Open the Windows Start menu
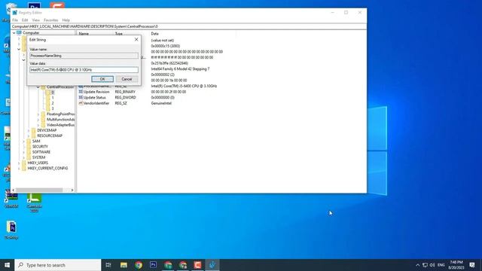Screen dimensions: 482x271 click(x=7, y=265)
